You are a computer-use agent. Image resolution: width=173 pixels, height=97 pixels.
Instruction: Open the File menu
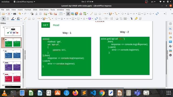[x=2, y=10]
